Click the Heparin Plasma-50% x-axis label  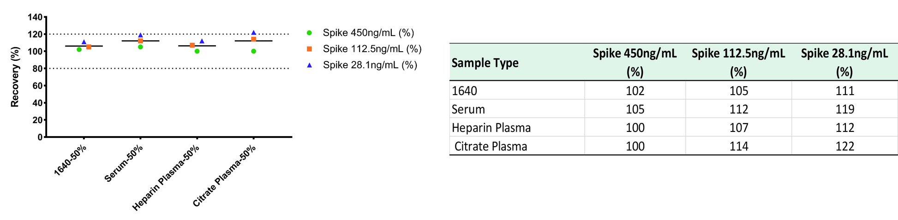pos(166,178)
